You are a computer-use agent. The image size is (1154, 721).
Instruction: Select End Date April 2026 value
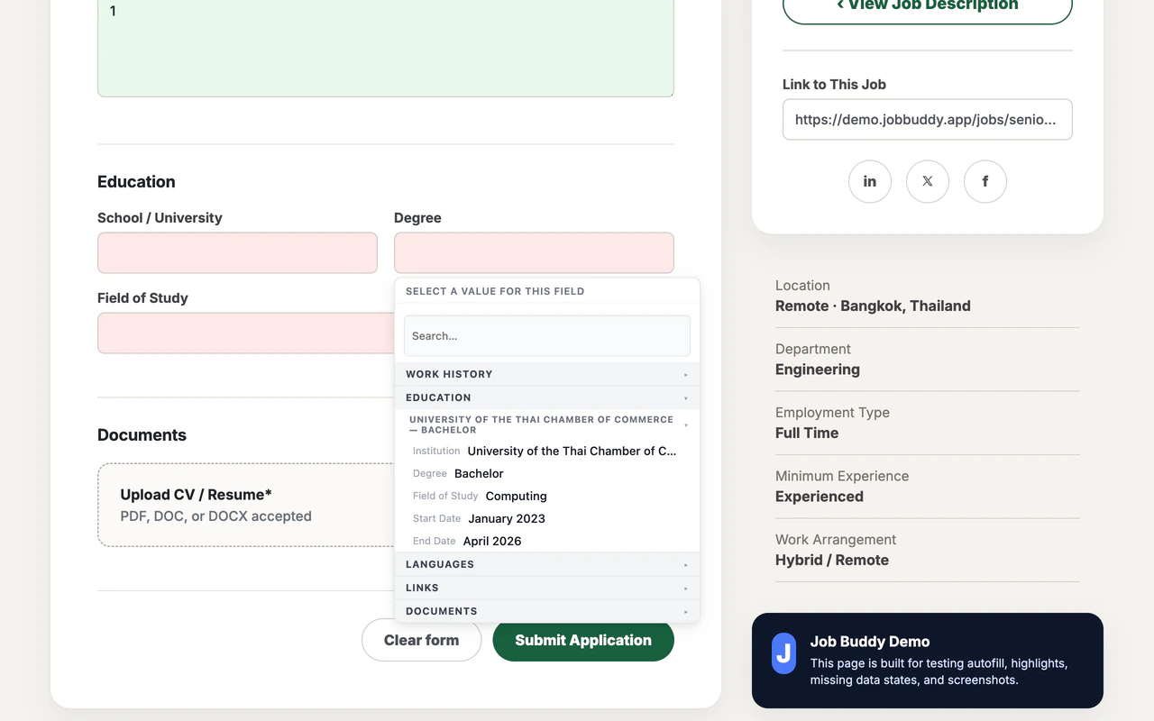tap(547, 541)
